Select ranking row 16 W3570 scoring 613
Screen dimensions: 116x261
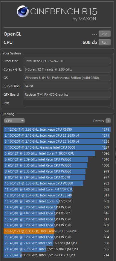click(x=57, y=219)
